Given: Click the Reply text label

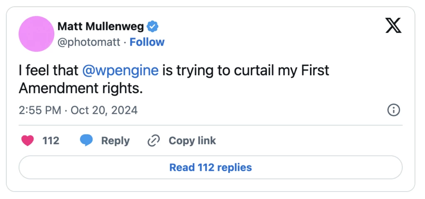Looking at the screenshot, I should pos(115,141).
